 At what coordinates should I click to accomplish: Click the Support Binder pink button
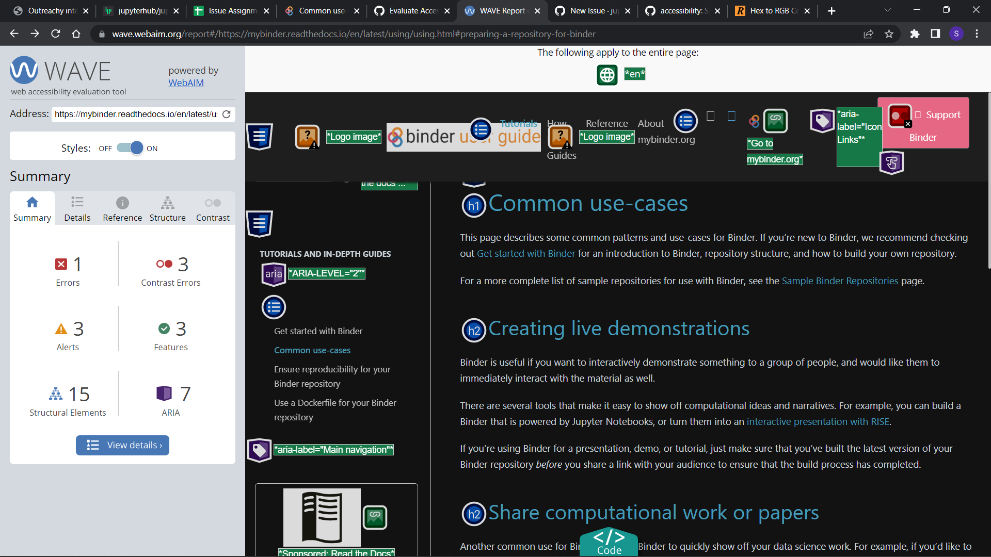click(x=923, y=124)
